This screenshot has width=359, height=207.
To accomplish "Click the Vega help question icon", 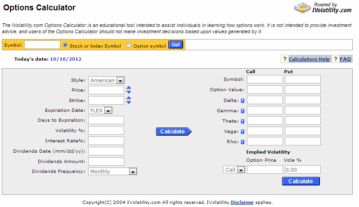I will [242, 132].
